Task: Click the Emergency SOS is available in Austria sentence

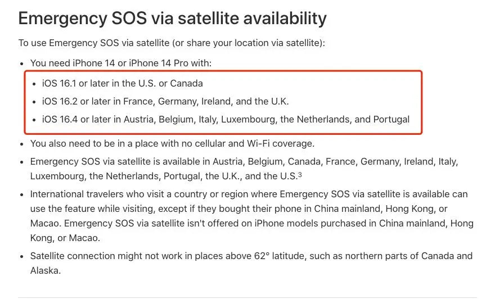Action: [x=244, y=169]
